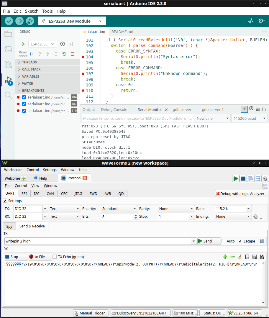Screen dimensions: 269x318
Task: Click the copy output icon in Serial Monitor
Action: pyautogui.click(x=264, y=109)
